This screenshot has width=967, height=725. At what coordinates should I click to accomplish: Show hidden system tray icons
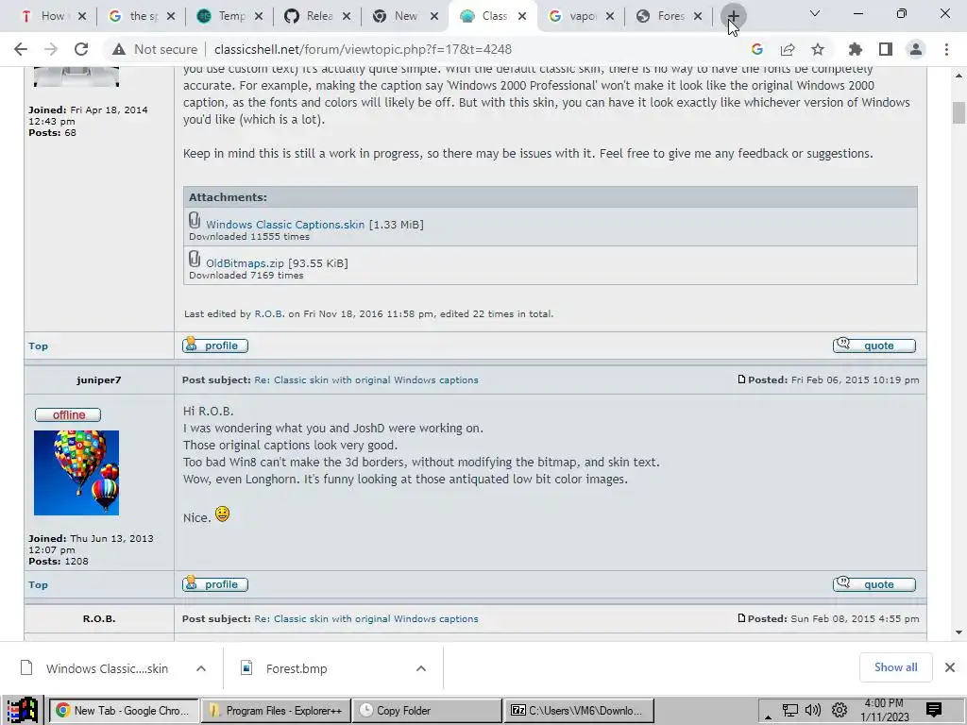tap(768, 716)
